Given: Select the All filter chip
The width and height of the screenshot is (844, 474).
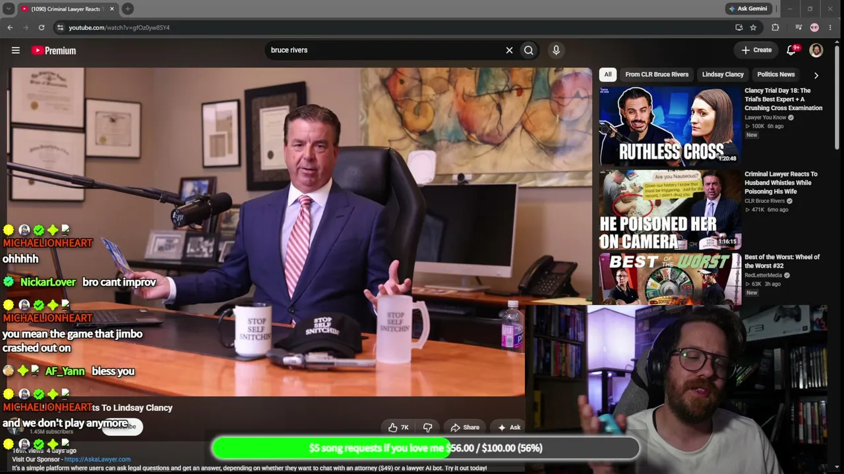Looking at the screenshot, I should (608, 74).
